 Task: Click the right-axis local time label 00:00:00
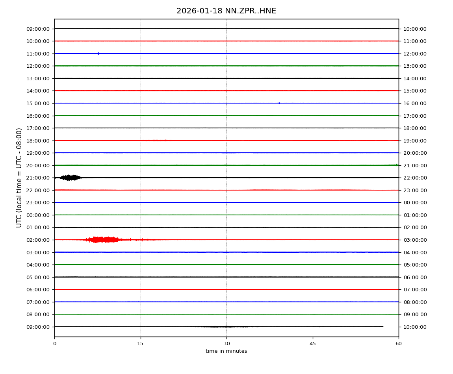click(x=415, y=203)
